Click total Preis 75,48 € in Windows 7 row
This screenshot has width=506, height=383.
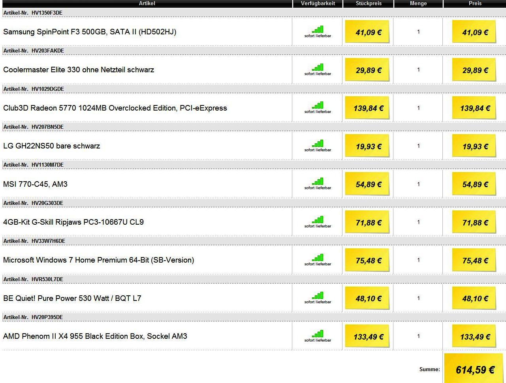pos(474,260)
